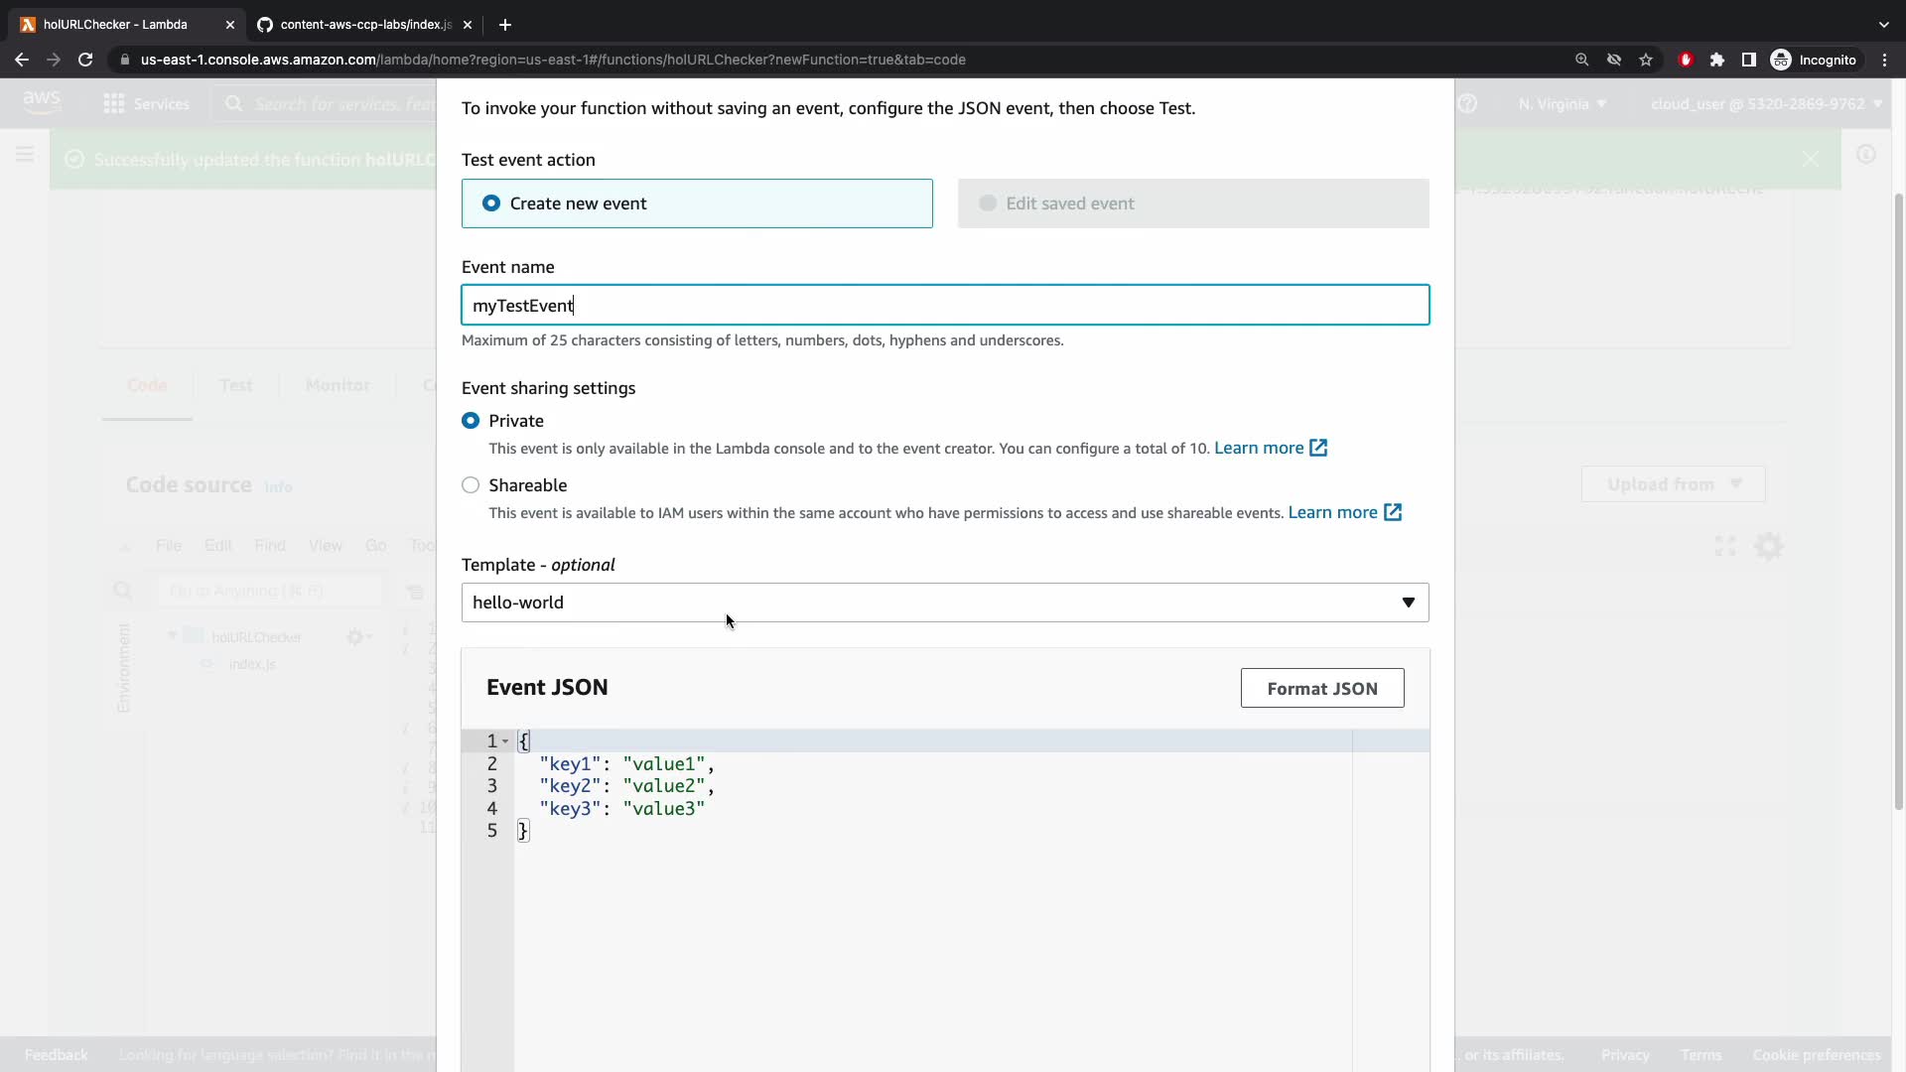This screenshot has height=1072, width=1906.
Task: Switch to the content-aws-ccp-labs GitHub tab
Action: tap(363, 24)
